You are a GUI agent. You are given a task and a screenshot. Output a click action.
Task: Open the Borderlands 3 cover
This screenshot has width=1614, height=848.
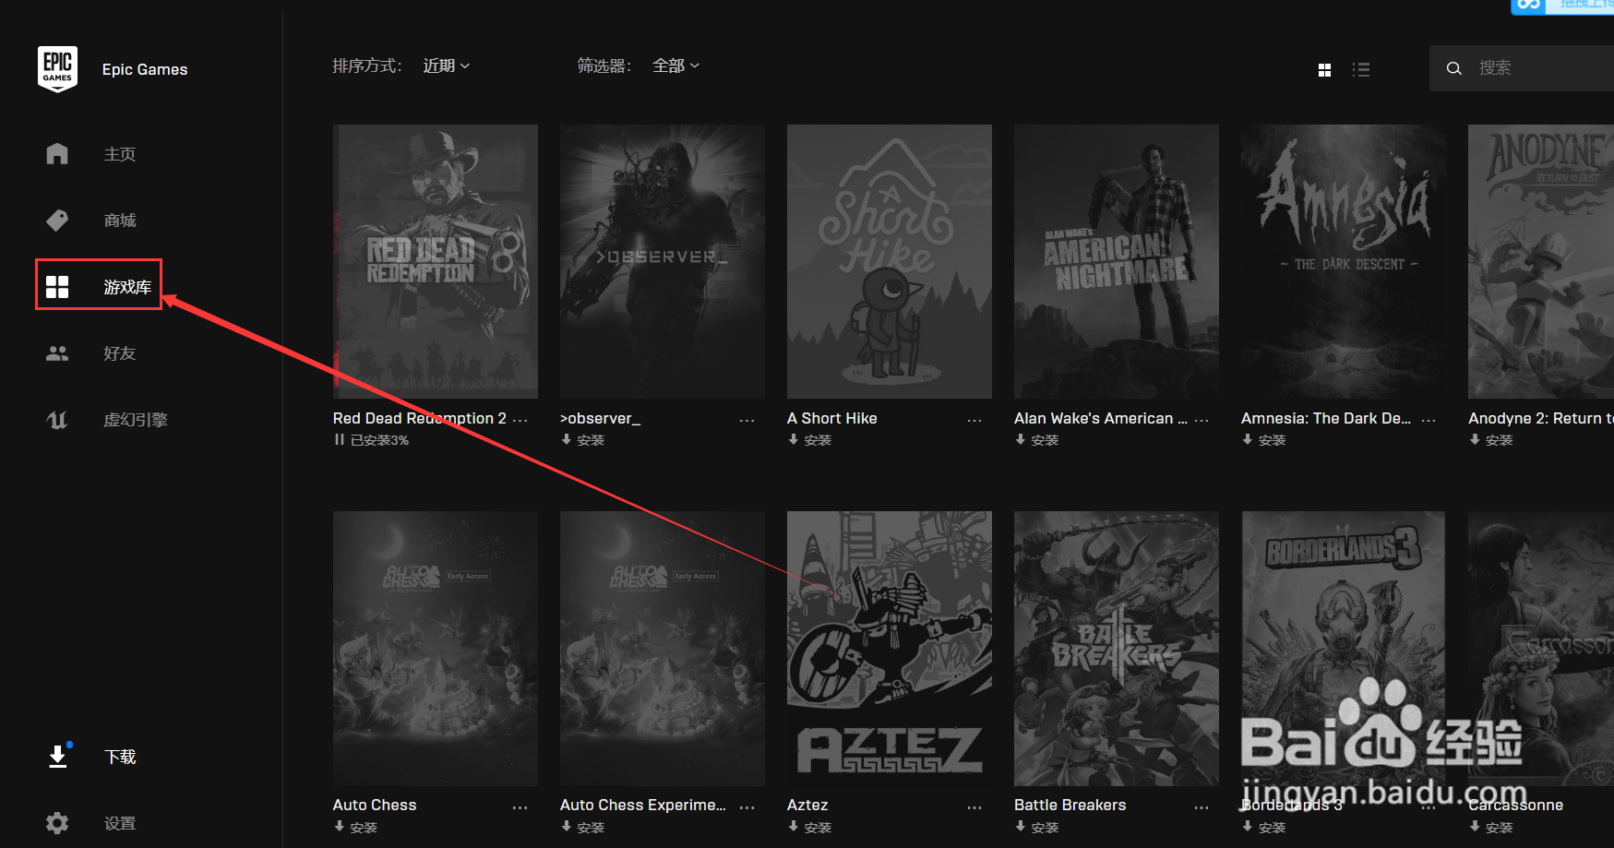click(x=1344, y=649)
